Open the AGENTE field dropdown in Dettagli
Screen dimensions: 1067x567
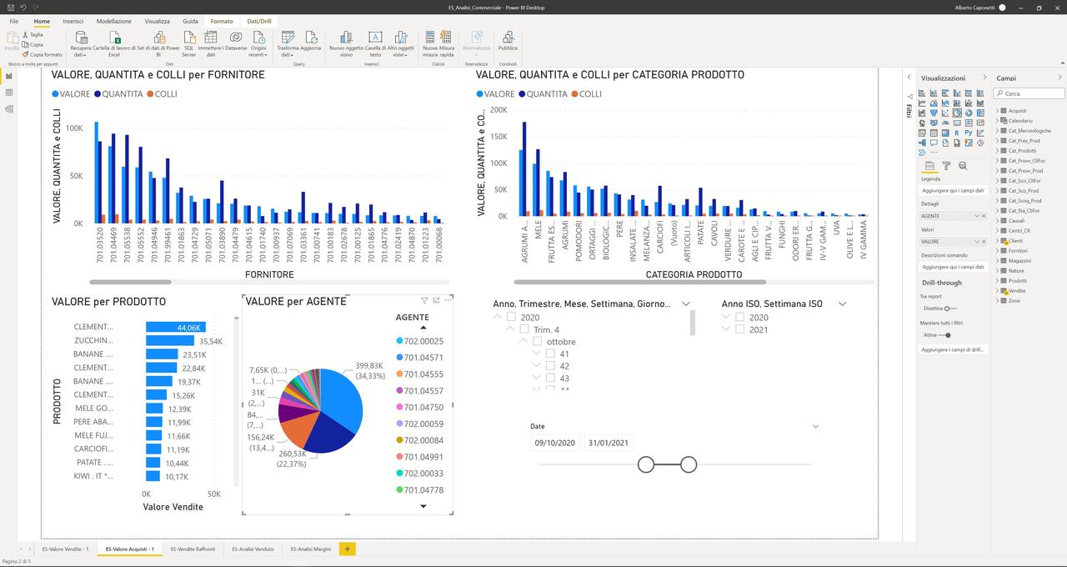coord(976,216)
